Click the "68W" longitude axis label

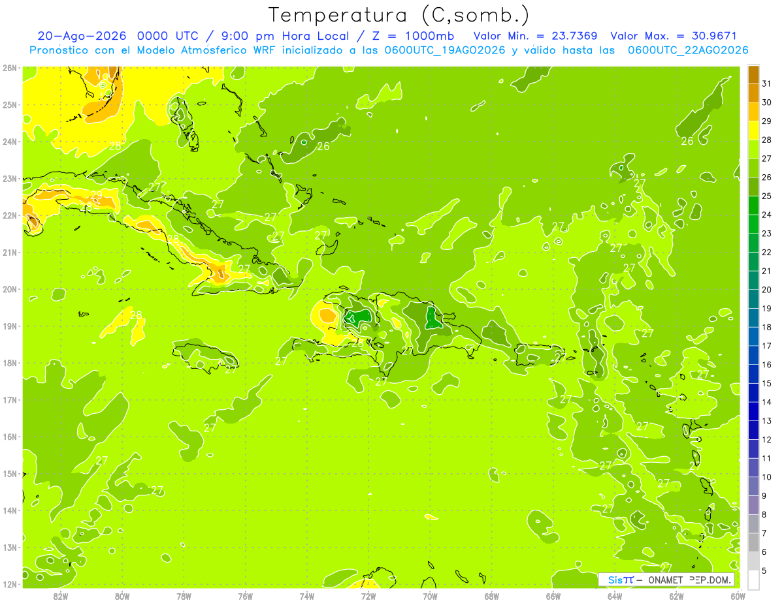pyautogui.click(x=492, y=596)
